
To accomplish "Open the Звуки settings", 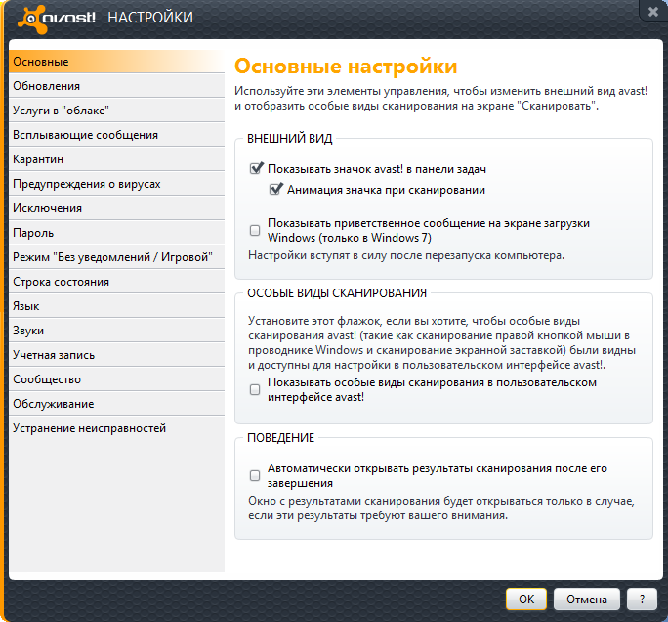I will [116, 331].
